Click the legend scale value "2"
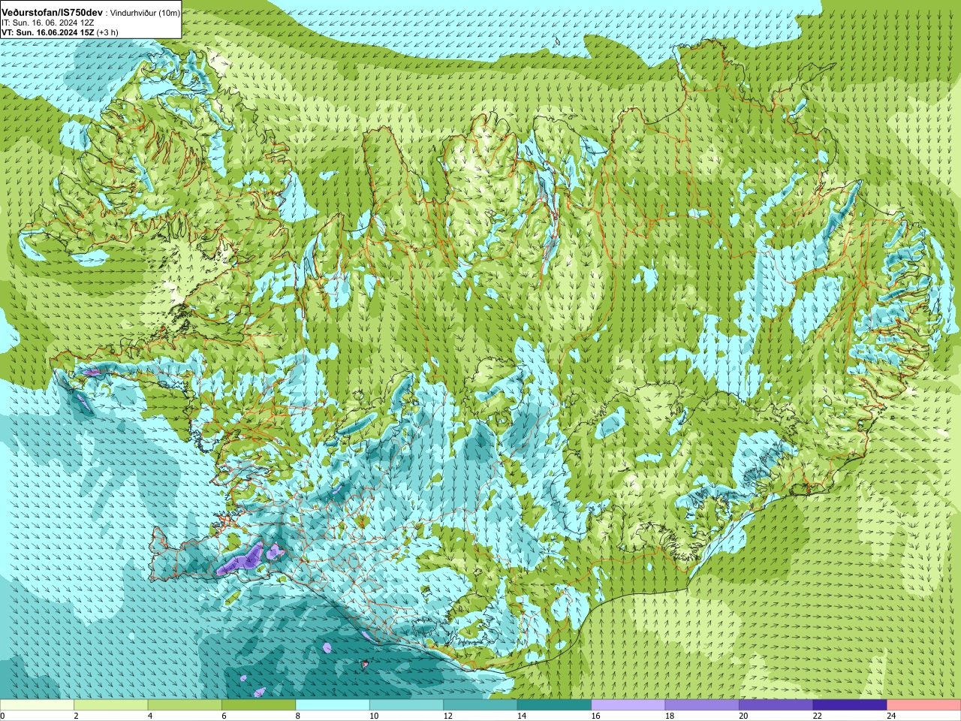Viewport: 961px width, 721px height. pos(76,716)
